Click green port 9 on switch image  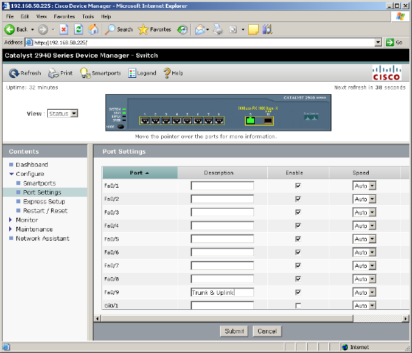coord(251,121)
